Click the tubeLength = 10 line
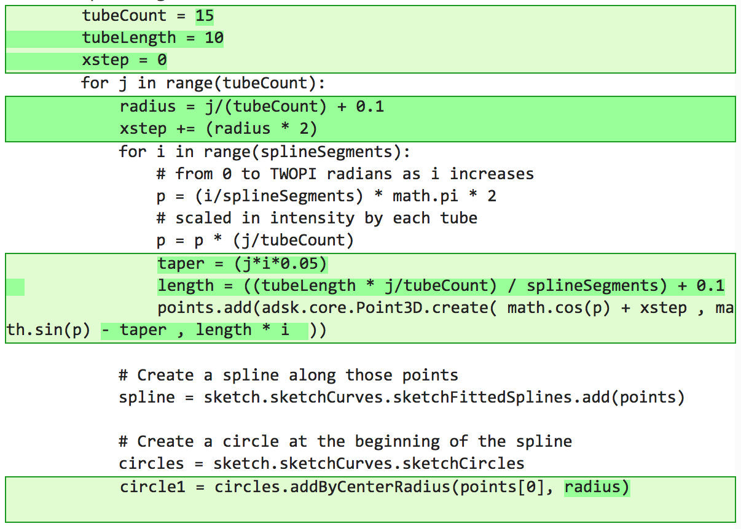 click(153, 38)
